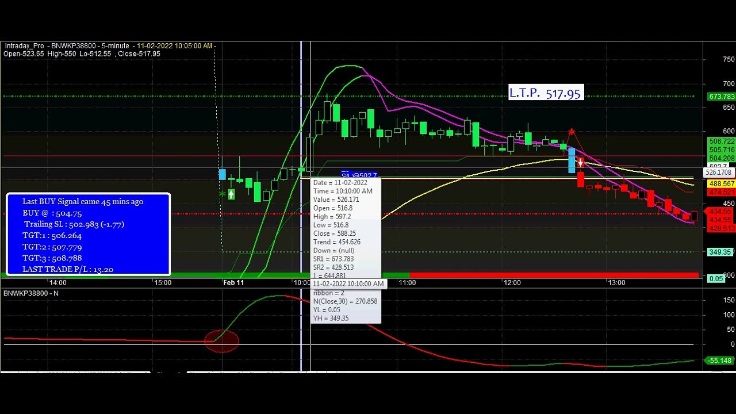This screenshot has height=414, width=736.
Task: Click the 'BUY @ : 504.75' line
Action: coord(52,213)
